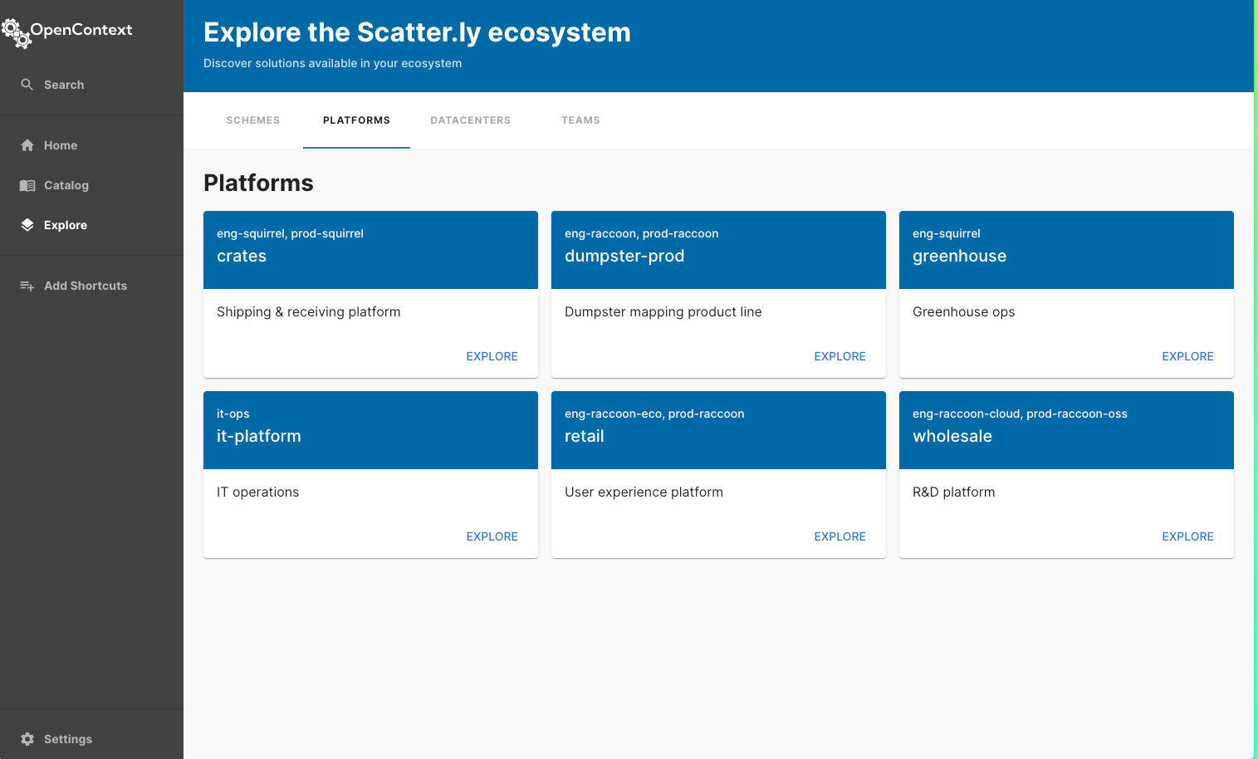Viewport: 1258px width, 759px height.
Task: Click the Search magnifier icon in sidebar
Action: tap(27, 85)
